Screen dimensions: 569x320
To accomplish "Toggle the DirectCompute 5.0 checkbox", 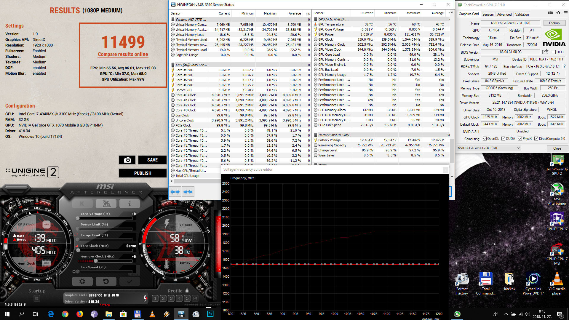I will click(536, 139).
